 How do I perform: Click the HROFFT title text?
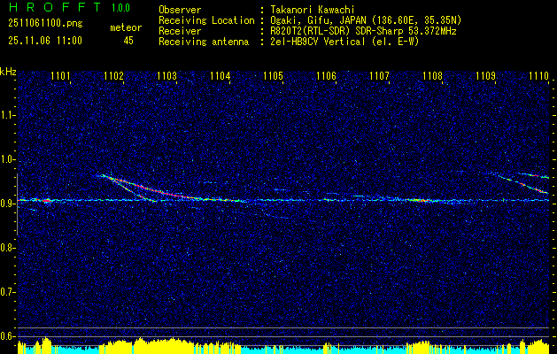coord(55,7)
